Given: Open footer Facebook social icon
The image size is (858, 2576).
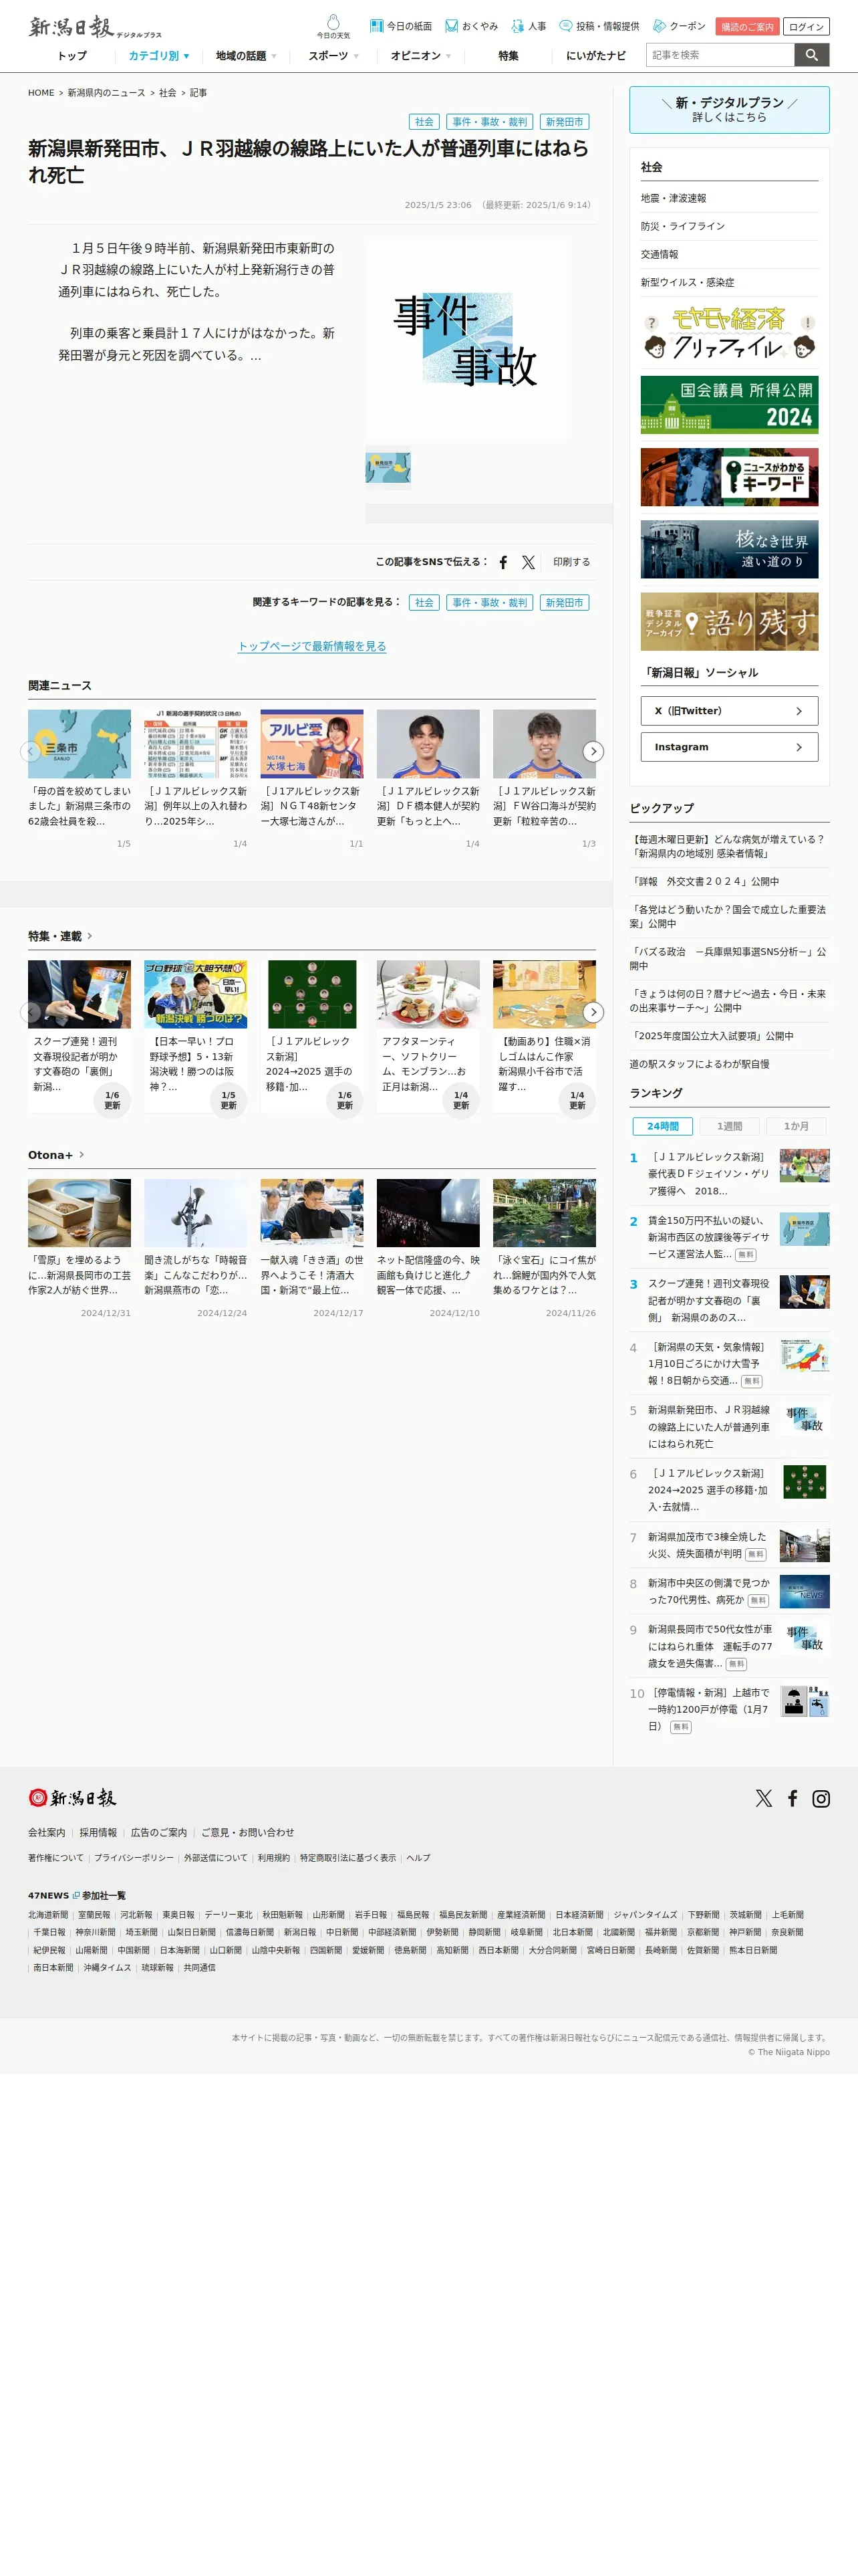Looking at the screenshot, I should (x=792, y=1798).
